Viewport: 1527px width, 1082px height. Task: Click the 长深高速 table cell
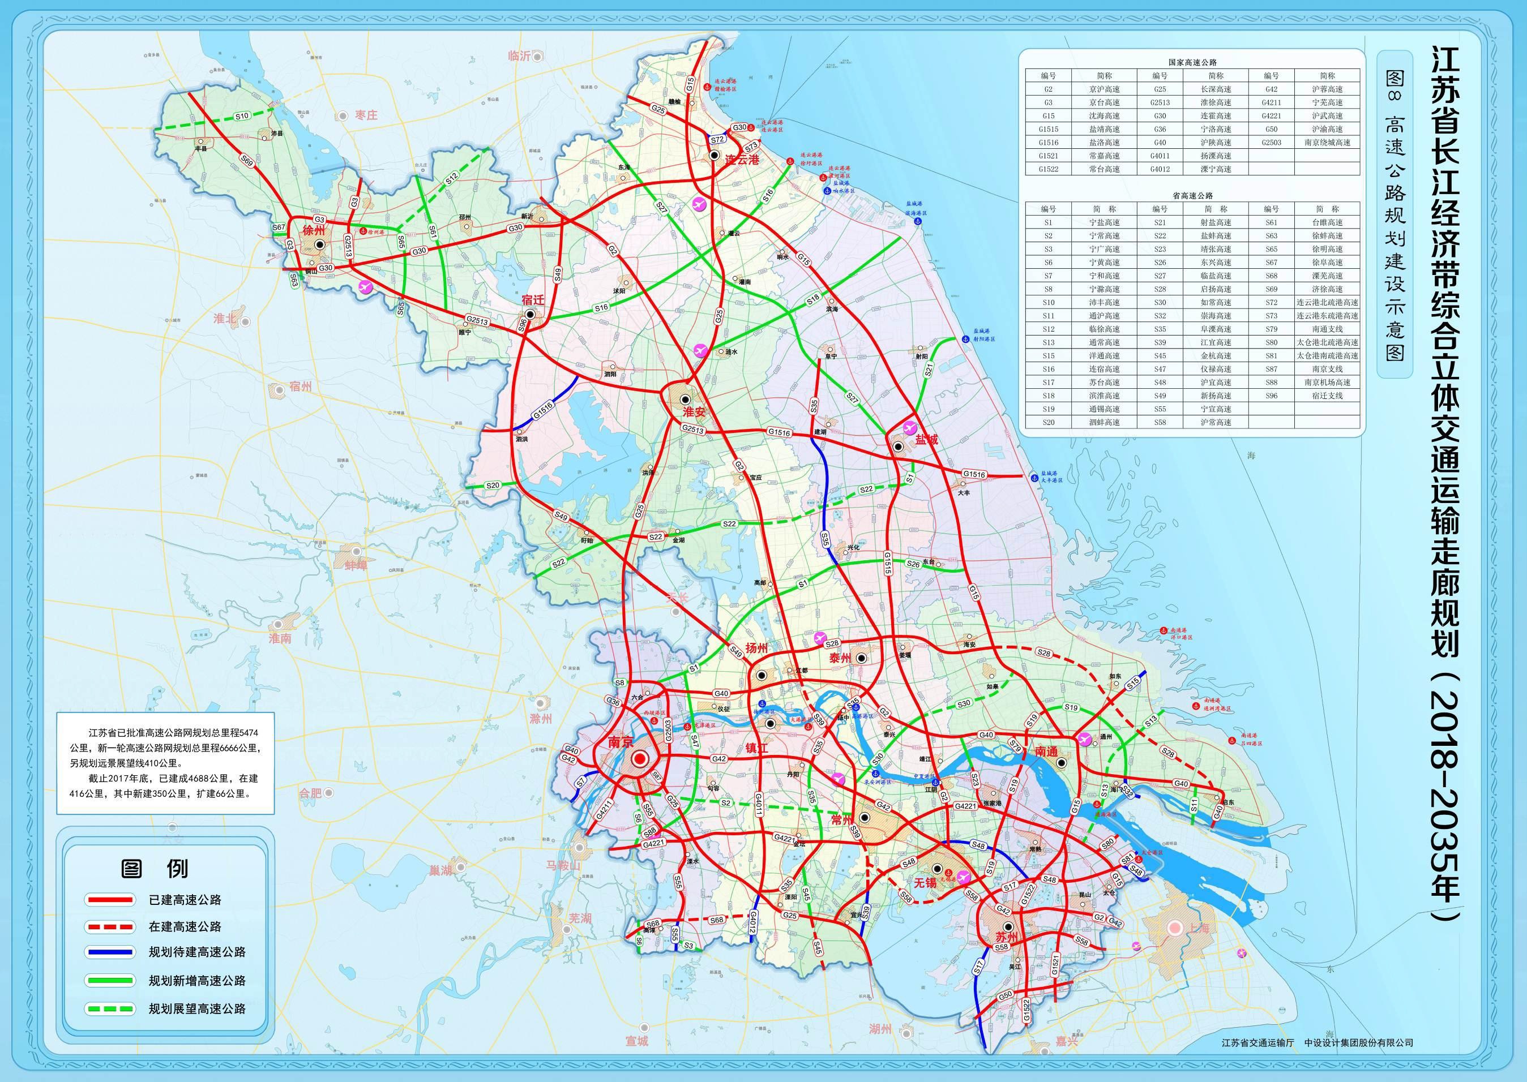(x=1216, y=89)
